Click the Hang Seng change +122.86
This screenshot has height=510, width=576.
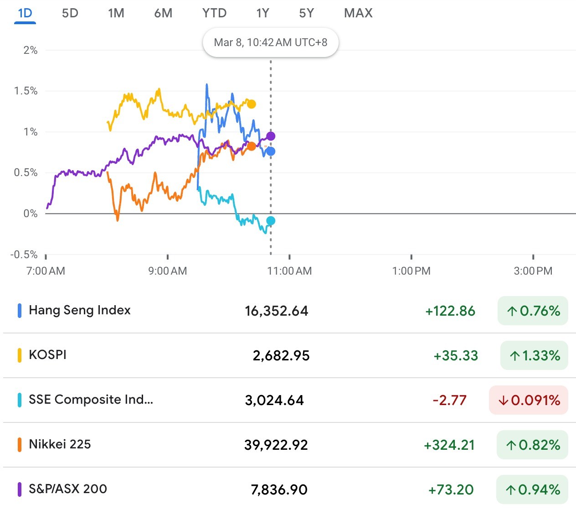(x=450, y=311)
